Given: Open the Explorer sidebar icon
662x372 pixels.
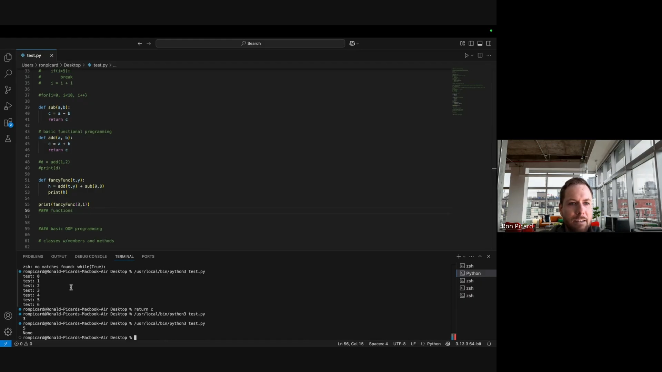Looking at the screenshot, I should click(x=8, y=58).
